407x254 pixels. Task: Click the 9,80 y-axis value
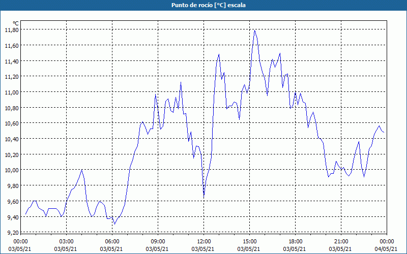pos(13,186)
